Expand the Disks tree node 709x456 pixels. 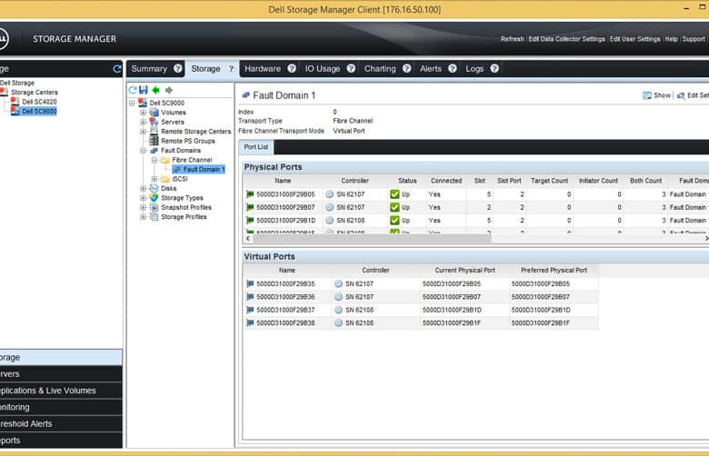pyautogui.click(x=143, y=188)
